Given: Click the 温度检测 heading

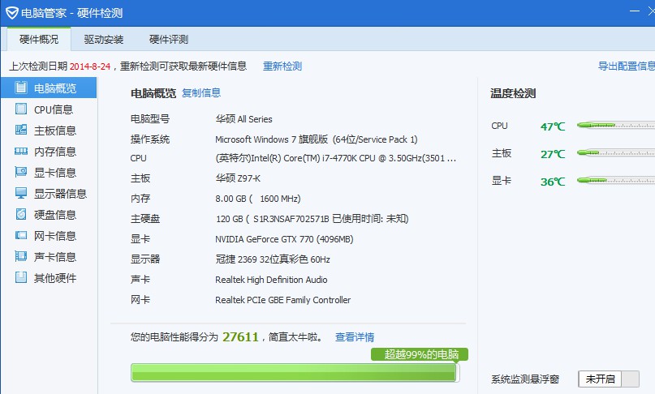Looking at the screenshot, I should point(513,93).
